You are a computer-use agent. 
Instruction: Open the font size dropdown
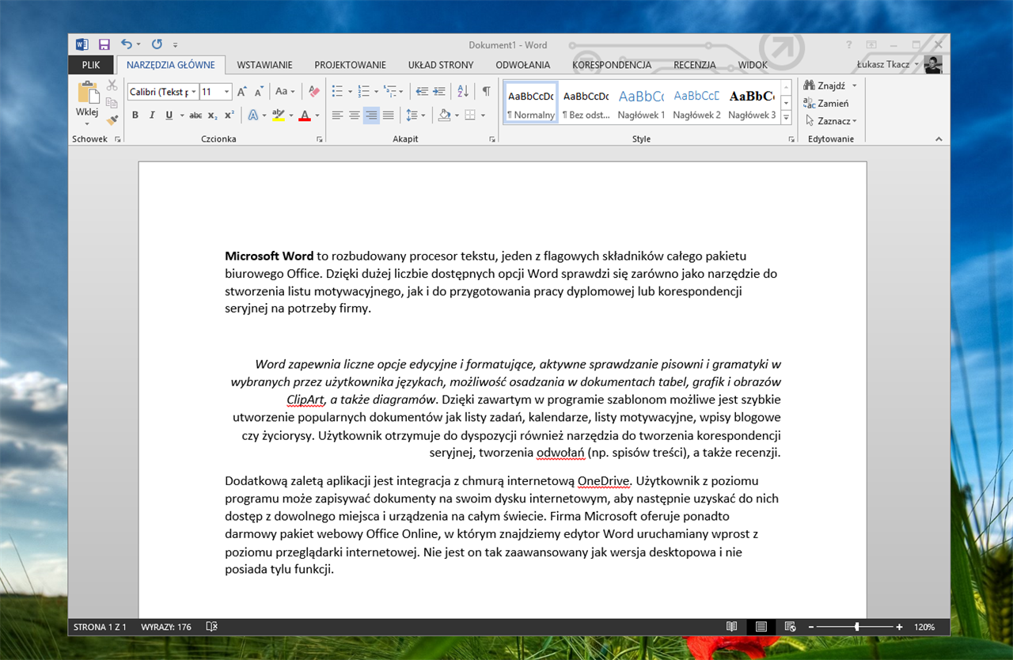pyautogui.click(x=226, y=92)
